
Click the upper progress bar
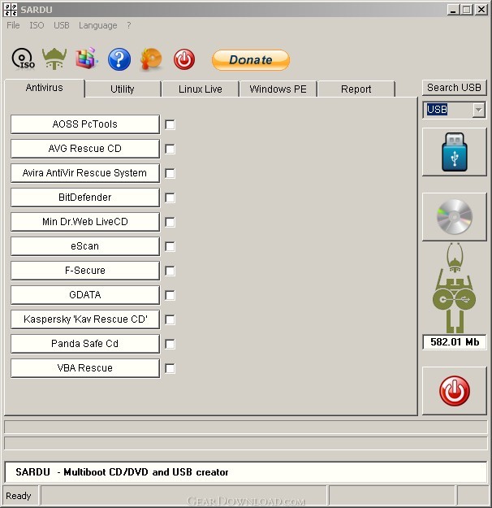pyautogui.click(x=246, y=427)
